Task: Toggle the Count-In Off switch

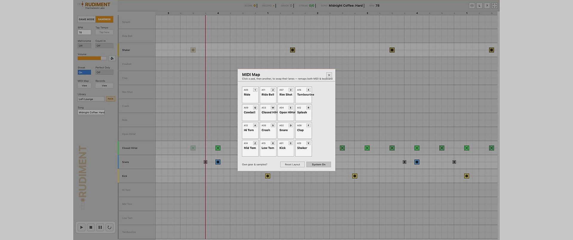Action: [x=104, y=46]
